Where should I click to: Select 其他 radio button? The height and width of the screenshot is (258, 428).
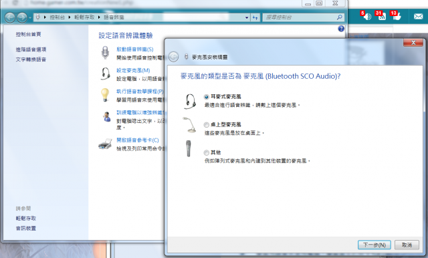coord(207,152)
